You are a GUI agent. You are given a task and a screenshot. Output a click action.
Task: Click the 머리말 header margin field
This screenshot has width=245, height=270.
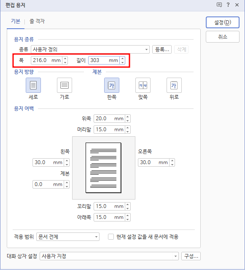(109, 130)
